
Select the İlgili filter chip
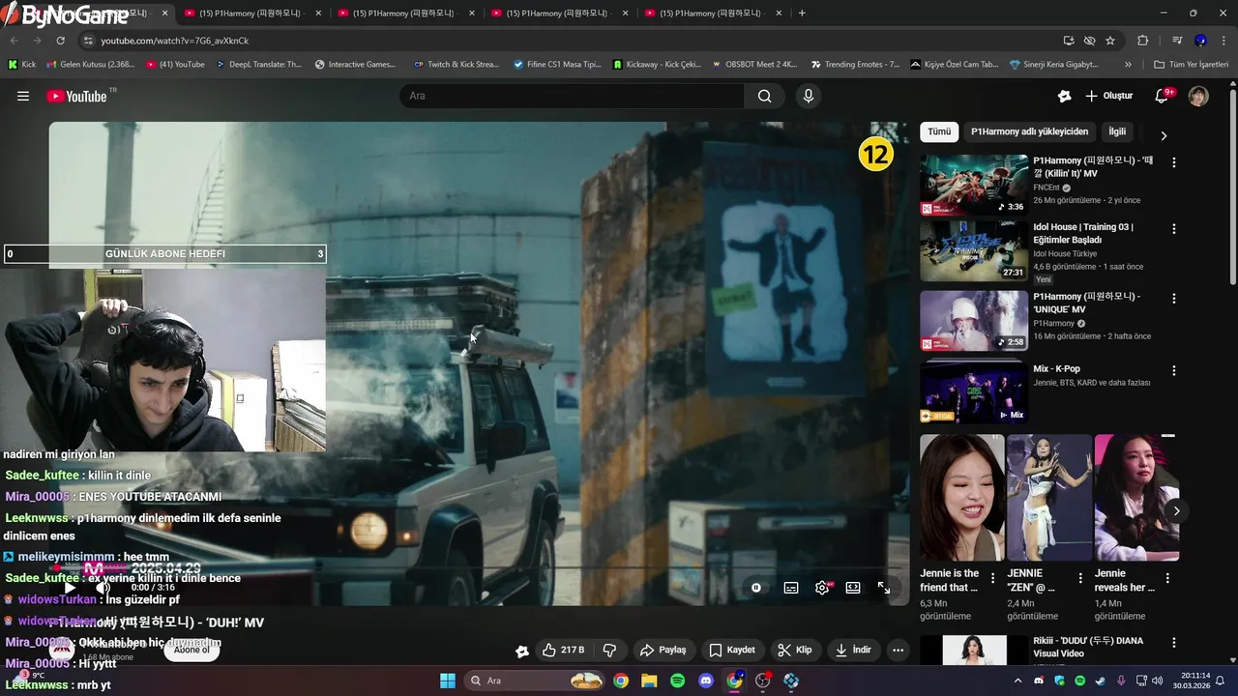(1117, 131)
